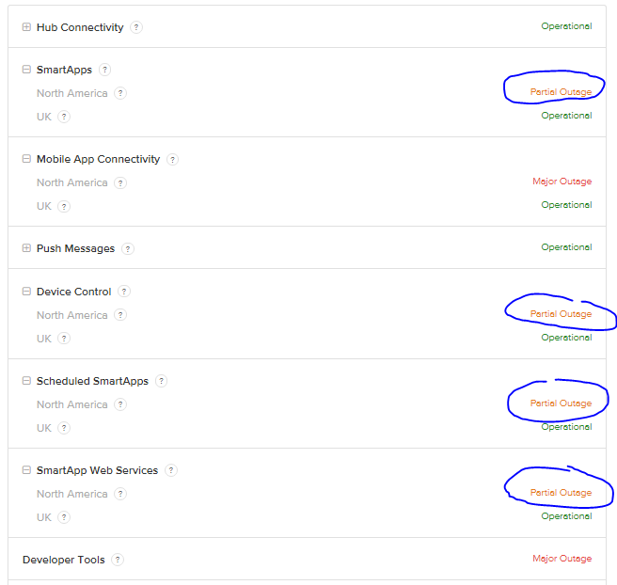Image resolution: width=617 pixels, height=585 pixels.
Task: Collapse the Scheduled SmartApps section
Action: (26, 381)
